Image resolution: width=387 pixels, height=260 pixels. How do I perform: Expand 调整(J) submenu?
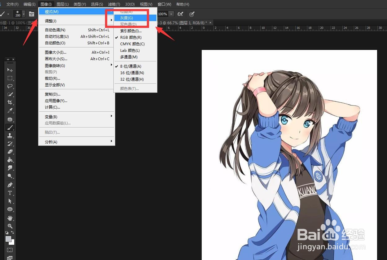(x=77, y=21)
